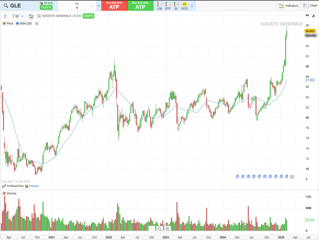Decrease order quantity with minus button

point(62,6)
